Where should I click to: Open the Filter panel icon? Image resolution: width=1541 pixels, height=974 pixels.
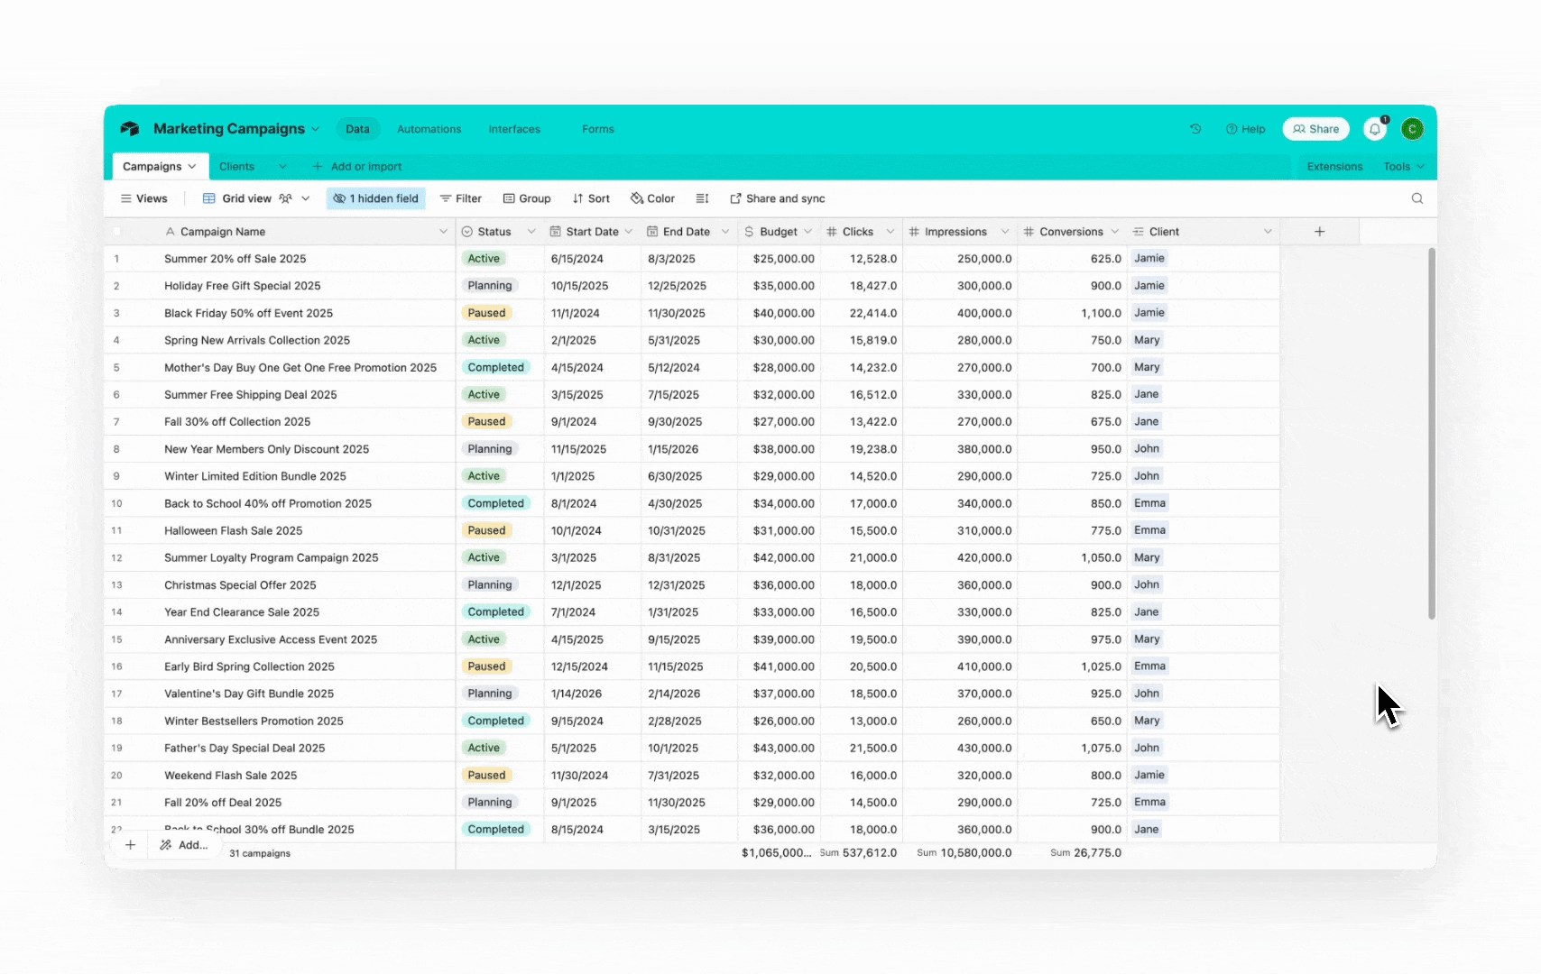[461, 198]
